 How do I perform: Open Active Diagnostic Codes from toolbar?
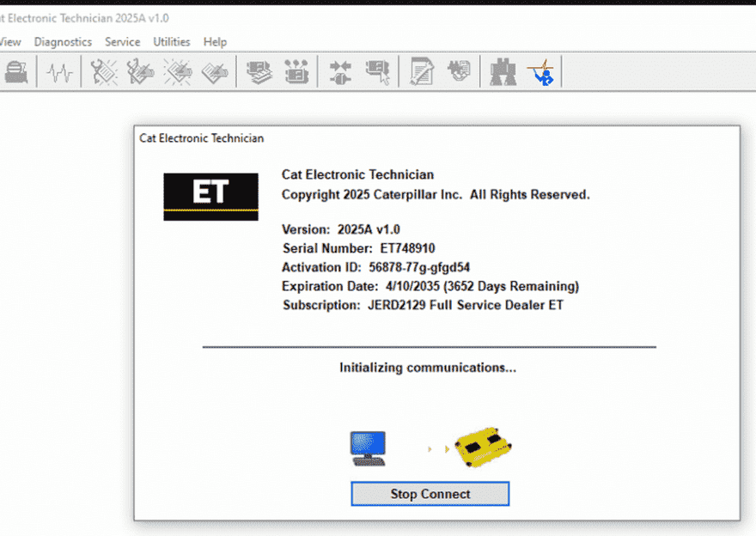tap(104, 72)
